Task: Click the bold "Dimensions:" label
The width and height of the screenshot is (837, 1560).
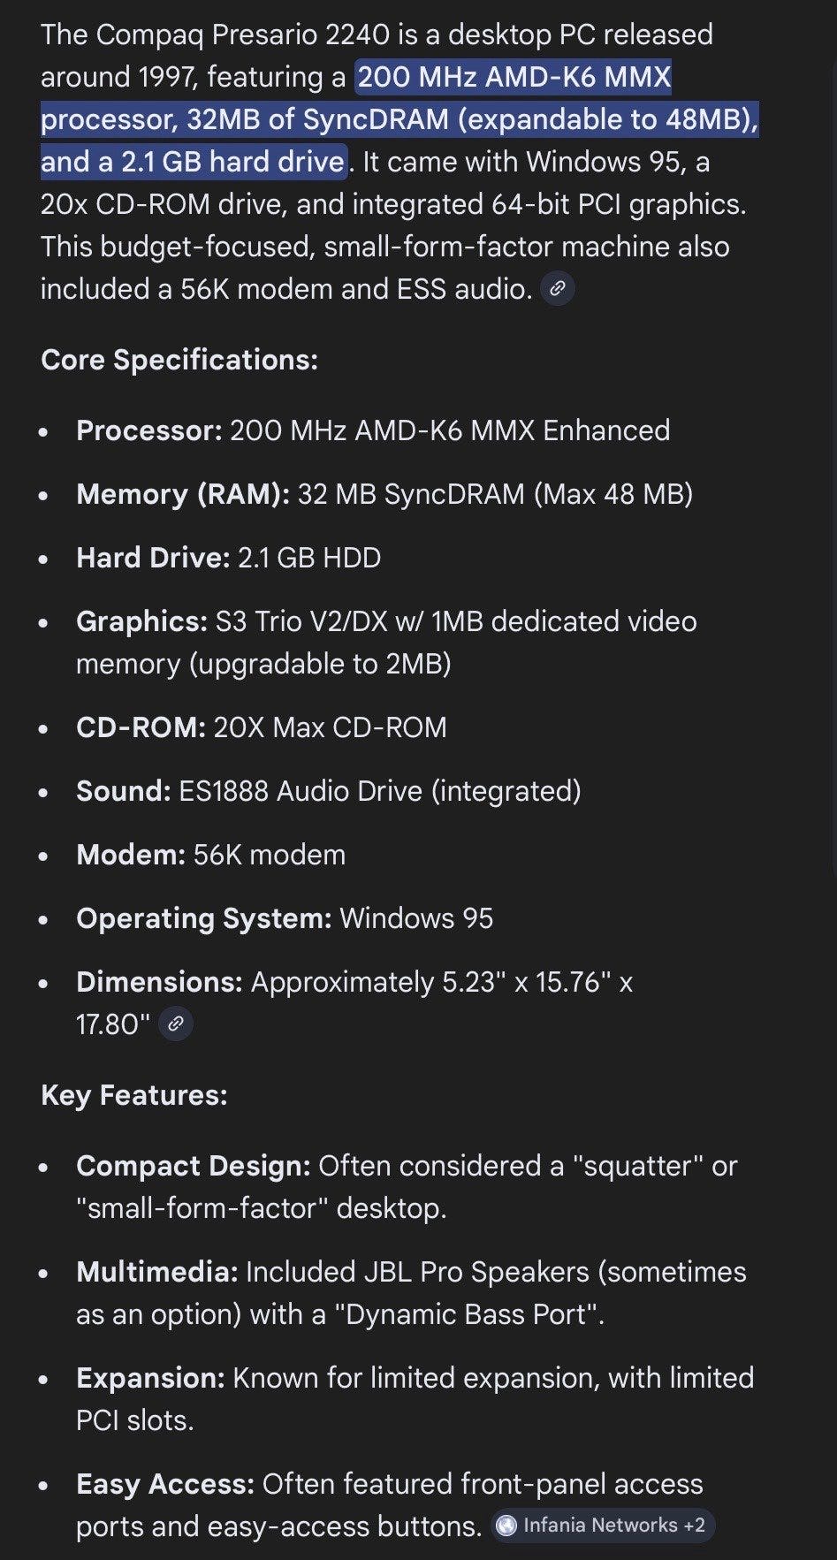Action: tap(159, 982)
